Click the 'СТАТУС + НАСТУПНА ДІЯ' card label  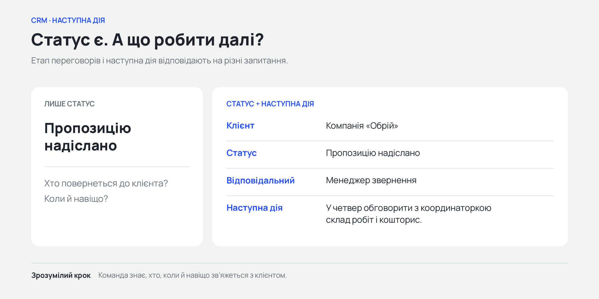[270, 104]
